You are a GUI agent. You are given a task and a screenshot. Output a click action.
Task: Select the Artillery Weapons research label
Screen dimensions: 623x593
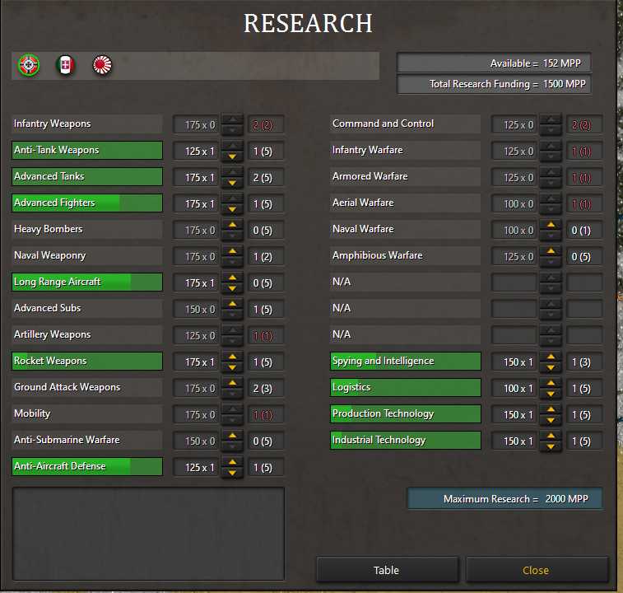pyautogui.click(x=87, y=334)
